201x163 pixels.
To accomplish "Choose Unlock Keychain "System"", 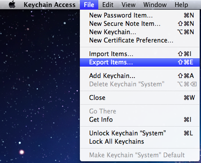I will [140, 133].
